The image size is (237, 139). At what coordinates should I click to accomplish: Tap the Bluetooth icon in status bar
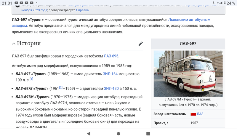(x=213, y=3)
